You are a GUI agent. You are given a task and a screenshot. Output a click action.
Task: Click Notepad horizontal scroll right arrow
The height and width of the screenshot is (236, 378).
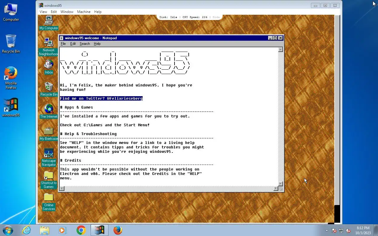(276, 189)
